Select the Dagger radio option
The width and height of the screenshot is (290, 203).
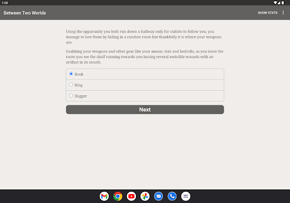point(145,96)
